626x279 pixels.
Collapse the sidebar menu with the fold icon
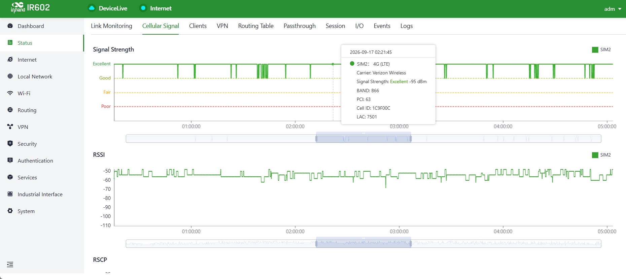coord(10,265)
